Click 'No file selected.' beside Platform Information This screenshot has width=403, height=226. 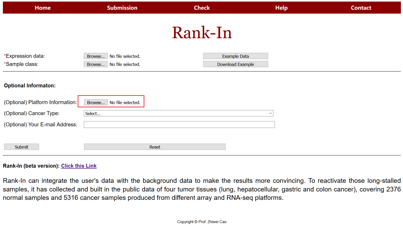(125, 103)
